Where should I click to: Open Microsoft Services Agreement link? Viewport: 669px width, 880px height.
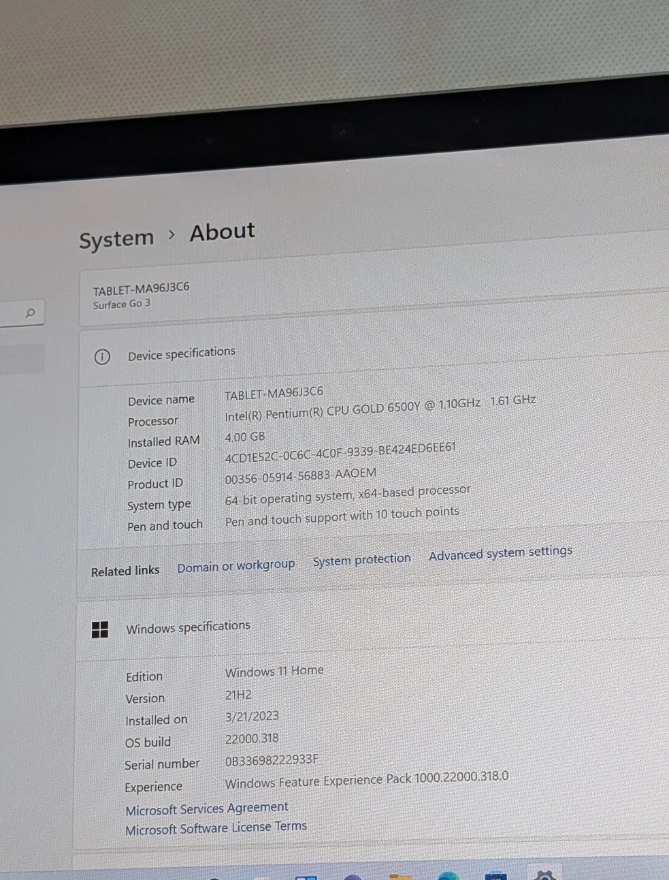coord(207,808)
